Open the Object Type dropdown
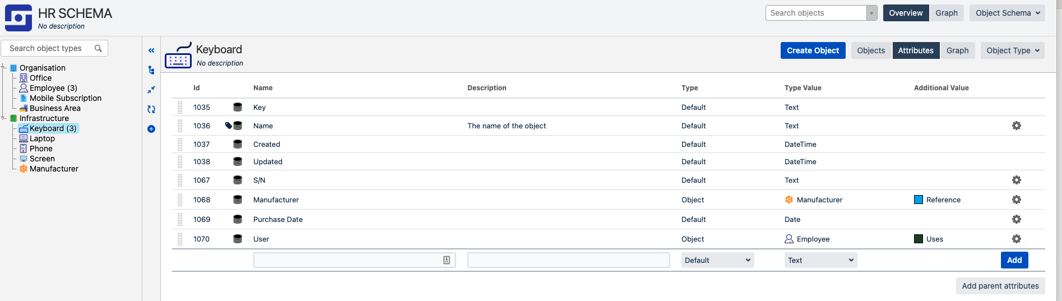 [1012, 50]
